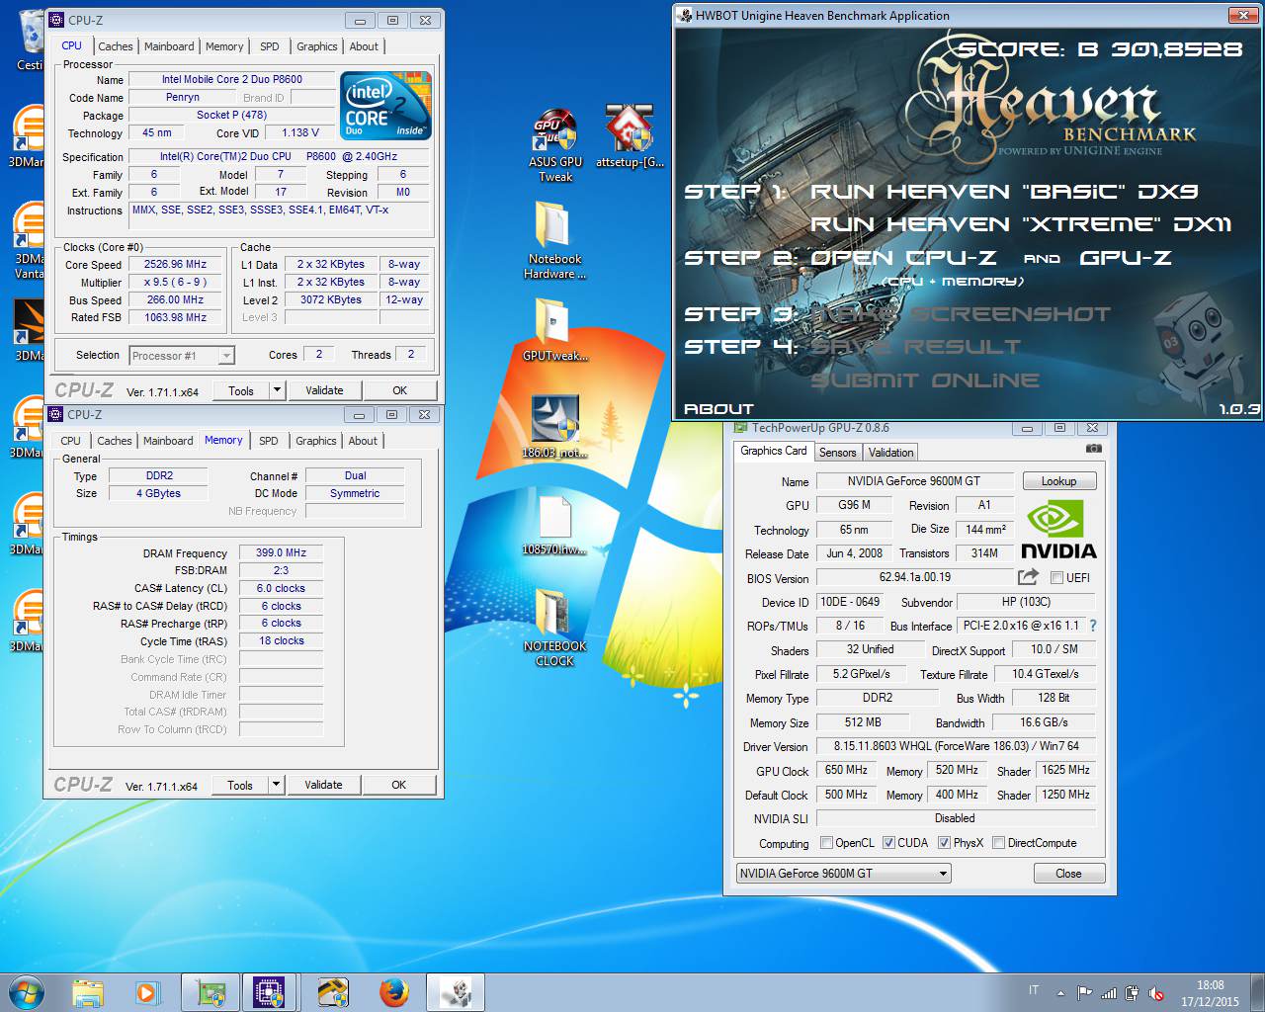Click the volume tray icon
The image size is (1265, 1012).
[1155, 993]
